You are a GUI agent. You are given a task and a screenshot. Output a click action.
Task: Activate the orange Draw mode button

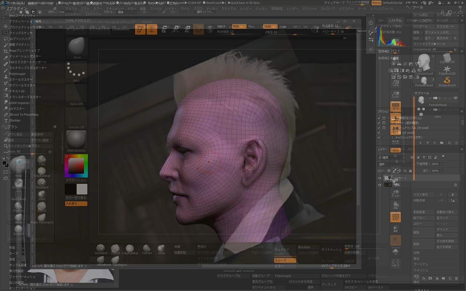pos(152,30)
